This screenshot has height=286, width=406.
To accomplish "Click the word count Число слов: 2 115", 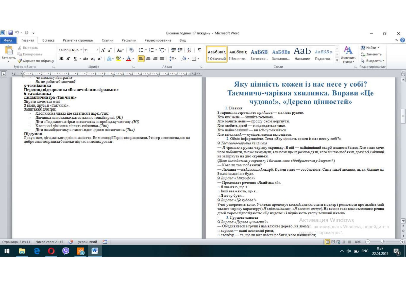I will click(x=49, y=242).
